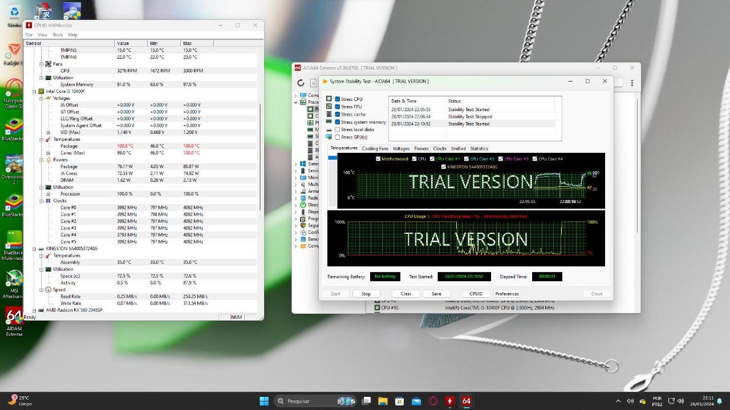Click the Powers flame icon in HWMonitor
The height and width of the screenshot is (410, 730).
click(x=48, y=160)
